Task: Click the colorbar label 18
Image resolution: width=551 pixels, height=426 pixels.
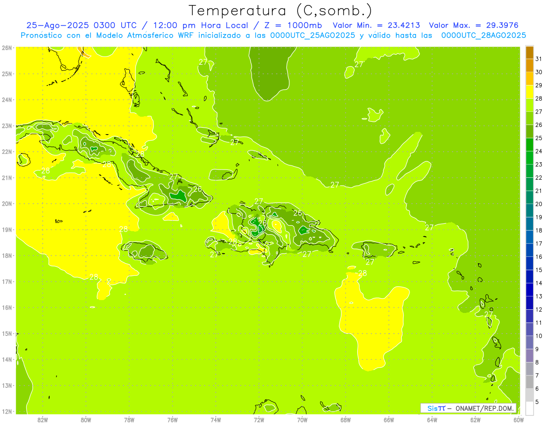Action: [x=539, y=230]
